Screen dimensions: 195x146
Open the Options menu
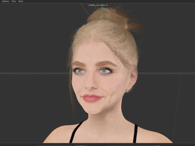(5, 1)
